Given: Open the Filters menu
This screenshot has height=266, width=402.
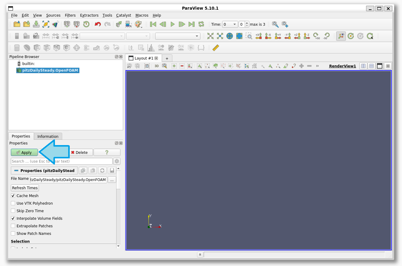Looking at the screenshot, I should 70,15.
